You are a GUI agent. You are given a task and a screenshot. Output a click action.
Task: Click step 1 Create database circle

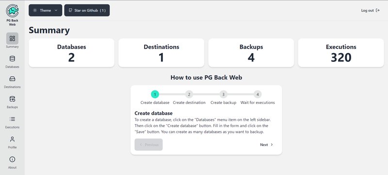(x=155, y=94)
